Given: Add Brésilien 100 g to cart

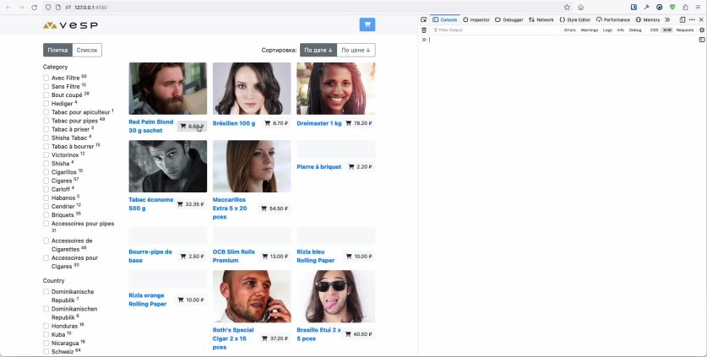Looking at the screenshot, I should (x=276, y=123).
